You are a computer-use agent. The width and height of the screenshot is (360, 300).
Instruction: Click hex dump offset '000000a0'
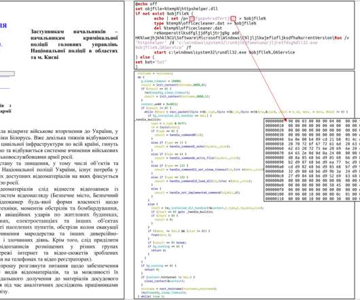click(x=274, y=167)
